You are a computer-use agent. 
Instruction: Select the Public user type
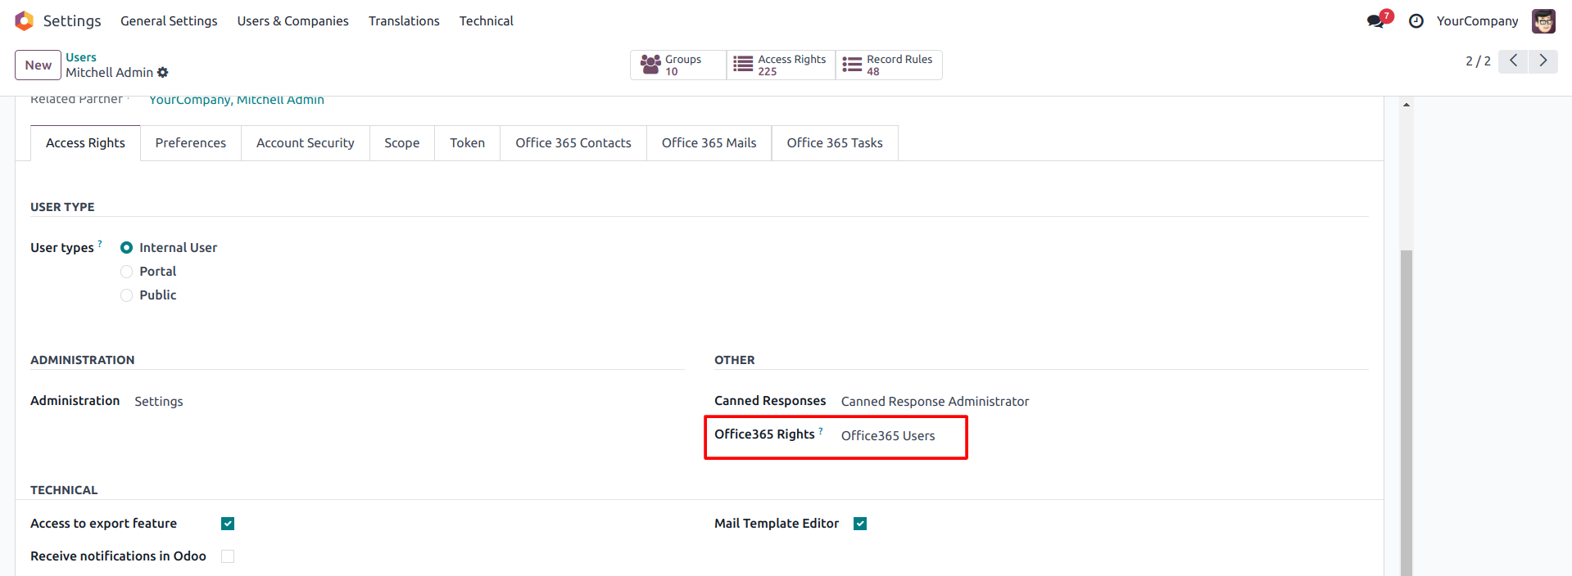point(127,295)
